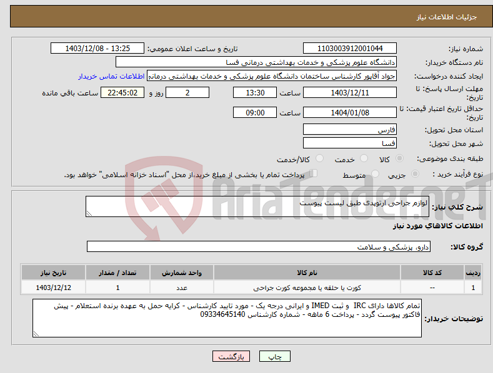
Task: Click the response deadline date 1403/12/11
Action: pos(350,92)
